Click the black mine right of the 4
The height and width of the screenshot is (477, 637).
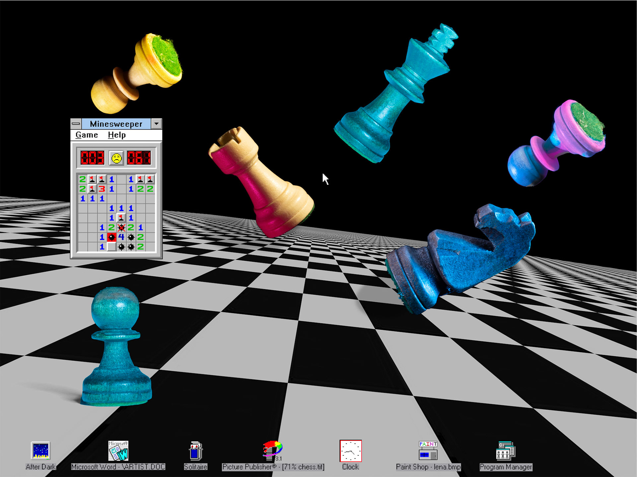131,237
